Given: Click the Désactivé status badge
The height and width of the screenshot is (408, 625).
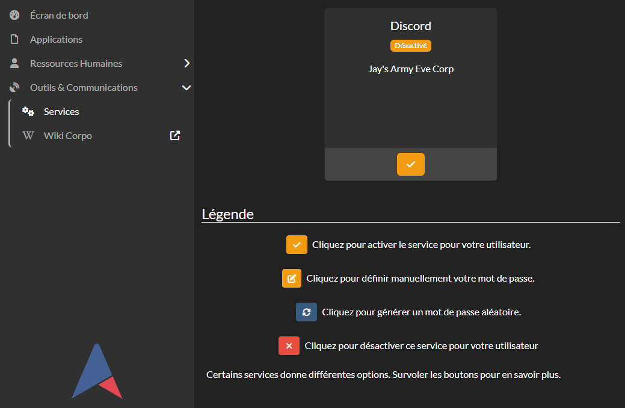Looking at the screenshot, I should 411,46.
